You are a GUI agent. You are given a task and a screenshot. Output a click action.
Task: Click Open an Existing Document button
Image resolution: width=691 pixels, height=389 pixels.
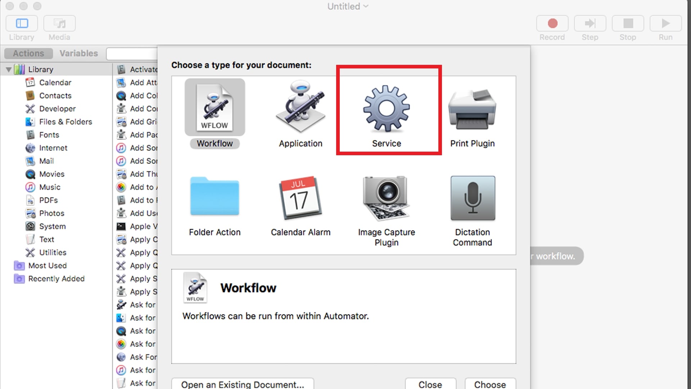[243, 384]
